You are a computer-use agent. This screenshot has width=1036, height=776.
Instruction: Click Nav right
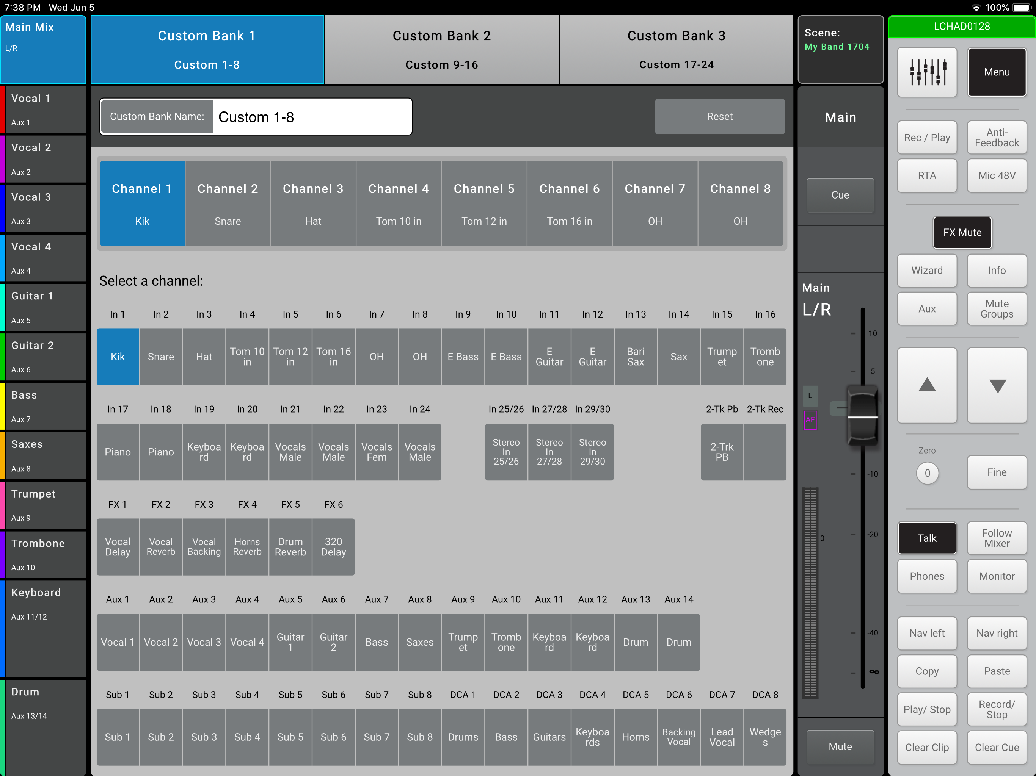(x=997, y=633)
